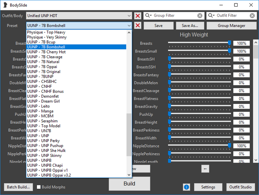259x195 pixels.
Task: Minimize the BodySlide window
Action: [221, 5]
